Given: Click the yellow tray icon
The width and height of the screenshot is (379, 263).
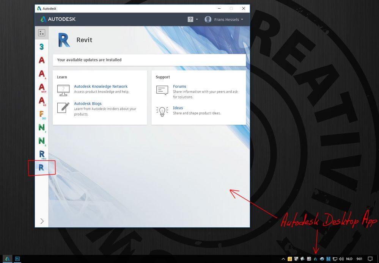Looking at the screenshot, I should (289, 259).
